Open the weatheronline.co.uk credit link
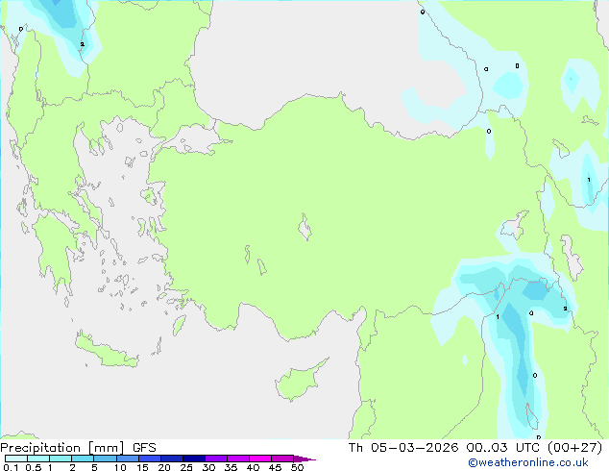 [x=527, y=462]
